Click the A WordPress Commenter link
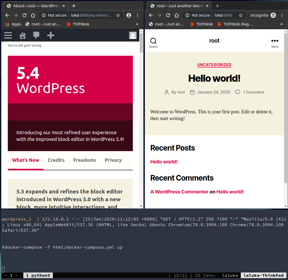Screen dimensions: 288x280 [179, 192]
